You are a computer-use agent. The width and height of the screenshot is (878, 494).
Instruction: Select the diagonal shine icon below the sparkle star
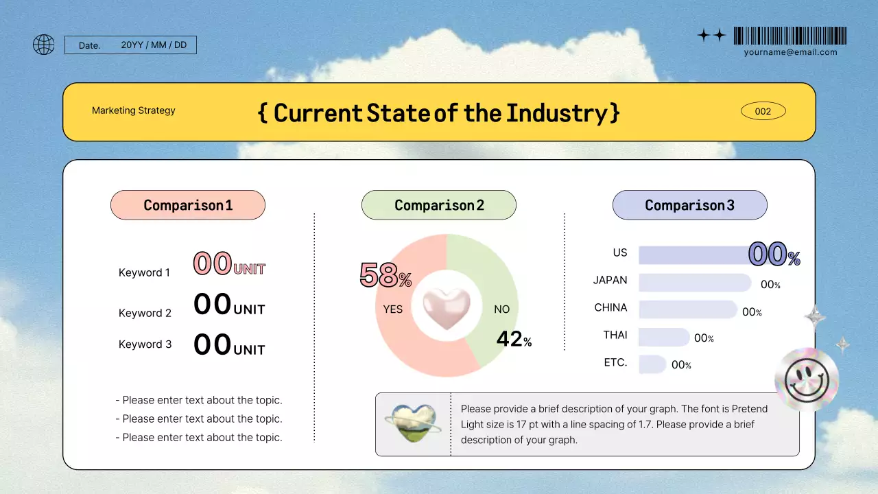[x=842, y=343]
